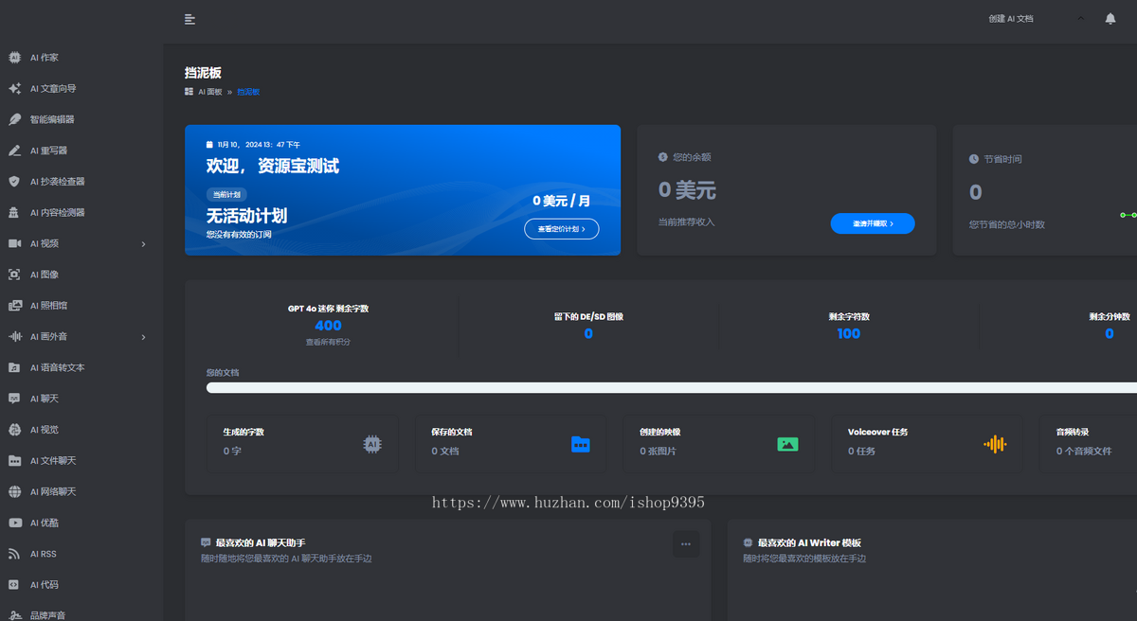Click the 您的文档 progress bar
The height and width of the screenshot is (621, 1137).
pos(672,387)
